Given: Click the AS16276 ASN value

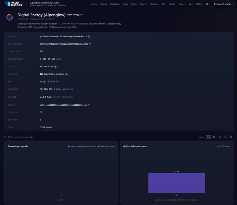Looking at the screenshot, I should click(x=44, y=82).
